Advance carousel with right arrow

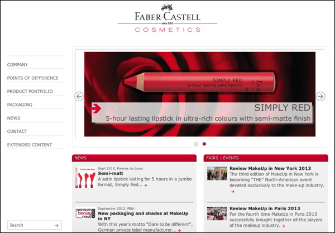coord(320,97)
